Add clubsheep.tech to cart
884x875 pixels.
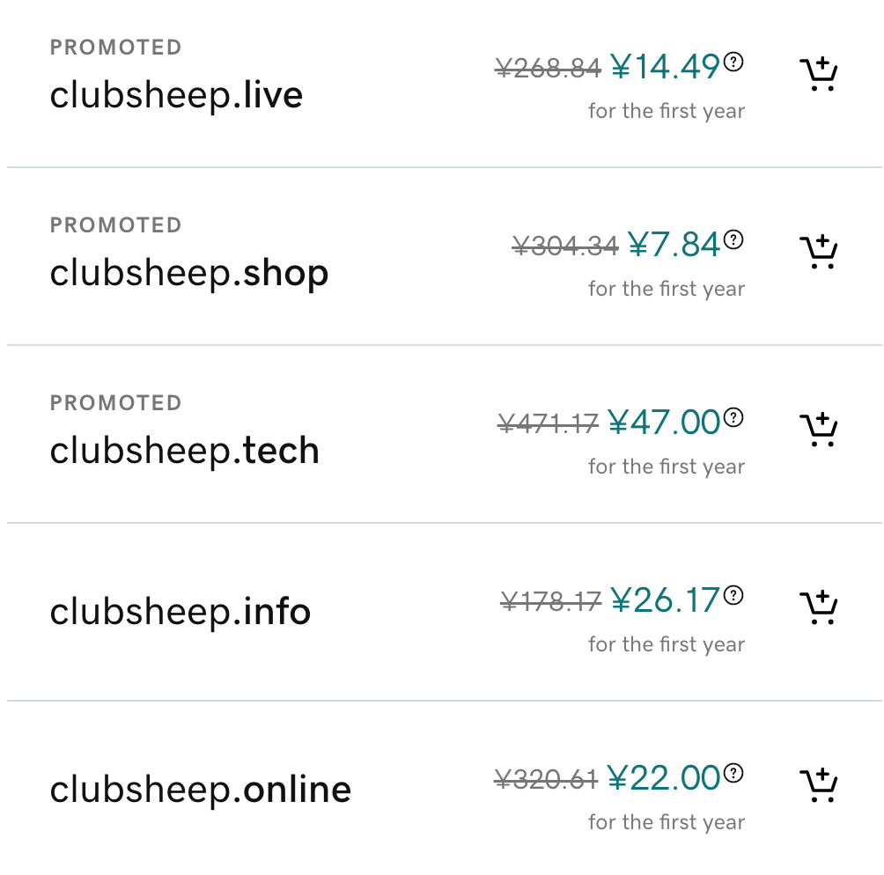[x=819, y=429]
